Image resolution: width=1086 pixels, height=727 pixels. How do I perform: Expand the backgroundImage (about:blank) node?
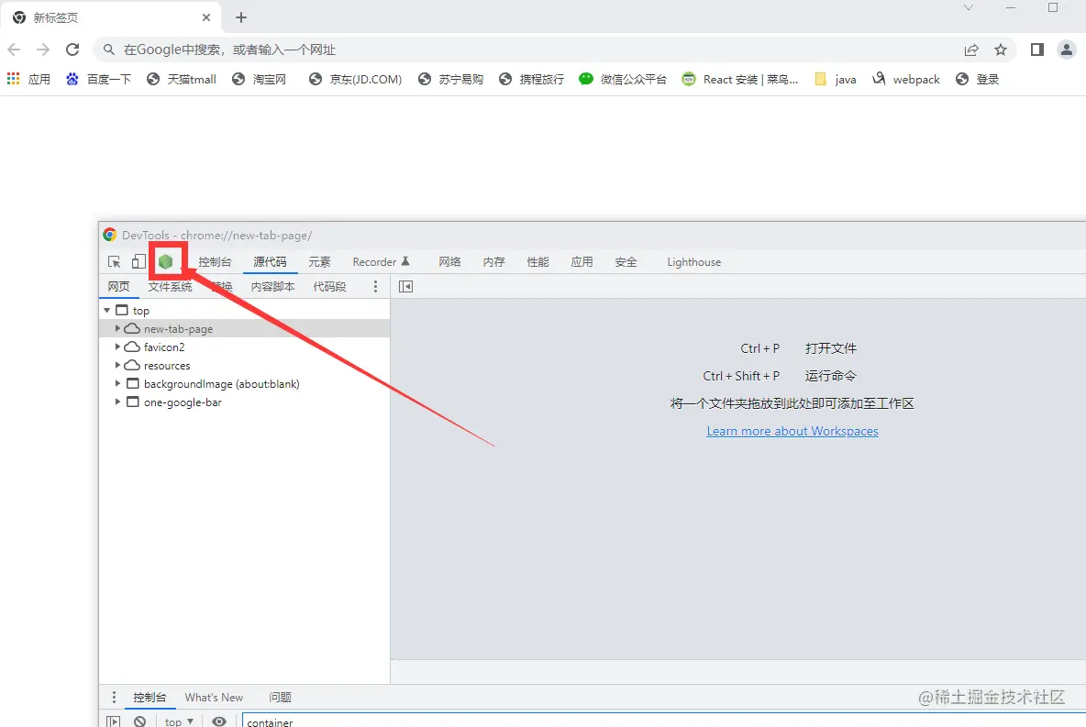(x=117, y=383)
